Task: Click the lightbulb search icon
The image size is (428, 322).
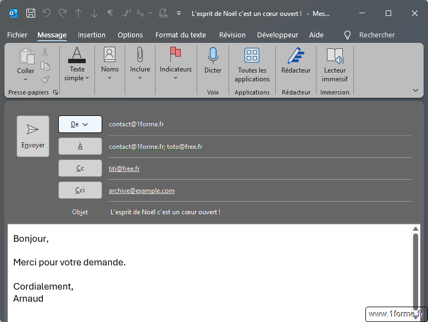Action: [347, 35]
